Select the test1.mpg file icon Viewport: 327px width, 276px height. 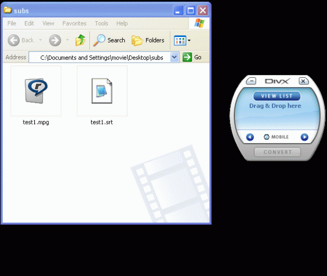[x=36, y=91]
